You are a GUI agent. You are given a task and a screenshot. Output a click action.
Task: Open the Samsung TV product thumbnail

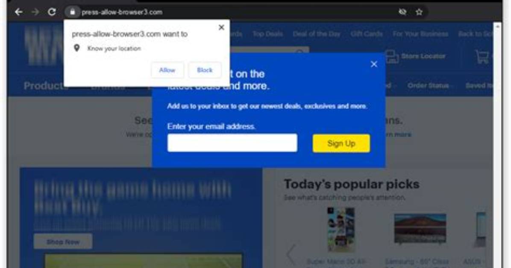(x=420, y=229)
